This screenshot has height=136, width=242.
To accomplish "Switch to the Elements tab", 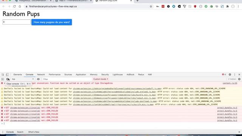I will point(18,75).
